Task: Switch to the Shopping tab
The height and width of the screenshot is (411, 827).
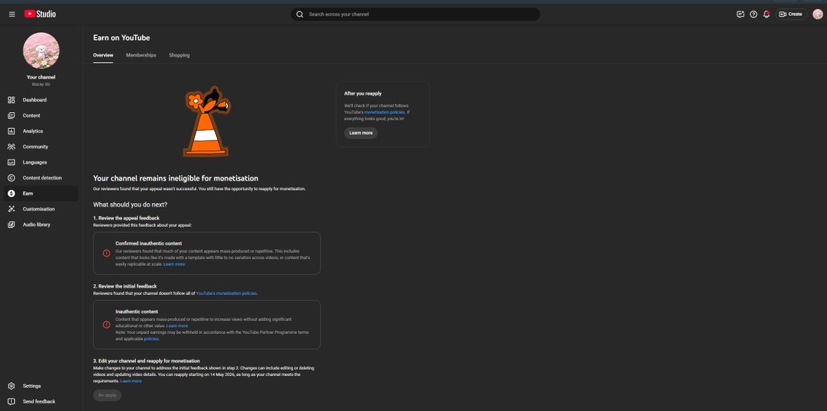Action: tap(179, 55)
